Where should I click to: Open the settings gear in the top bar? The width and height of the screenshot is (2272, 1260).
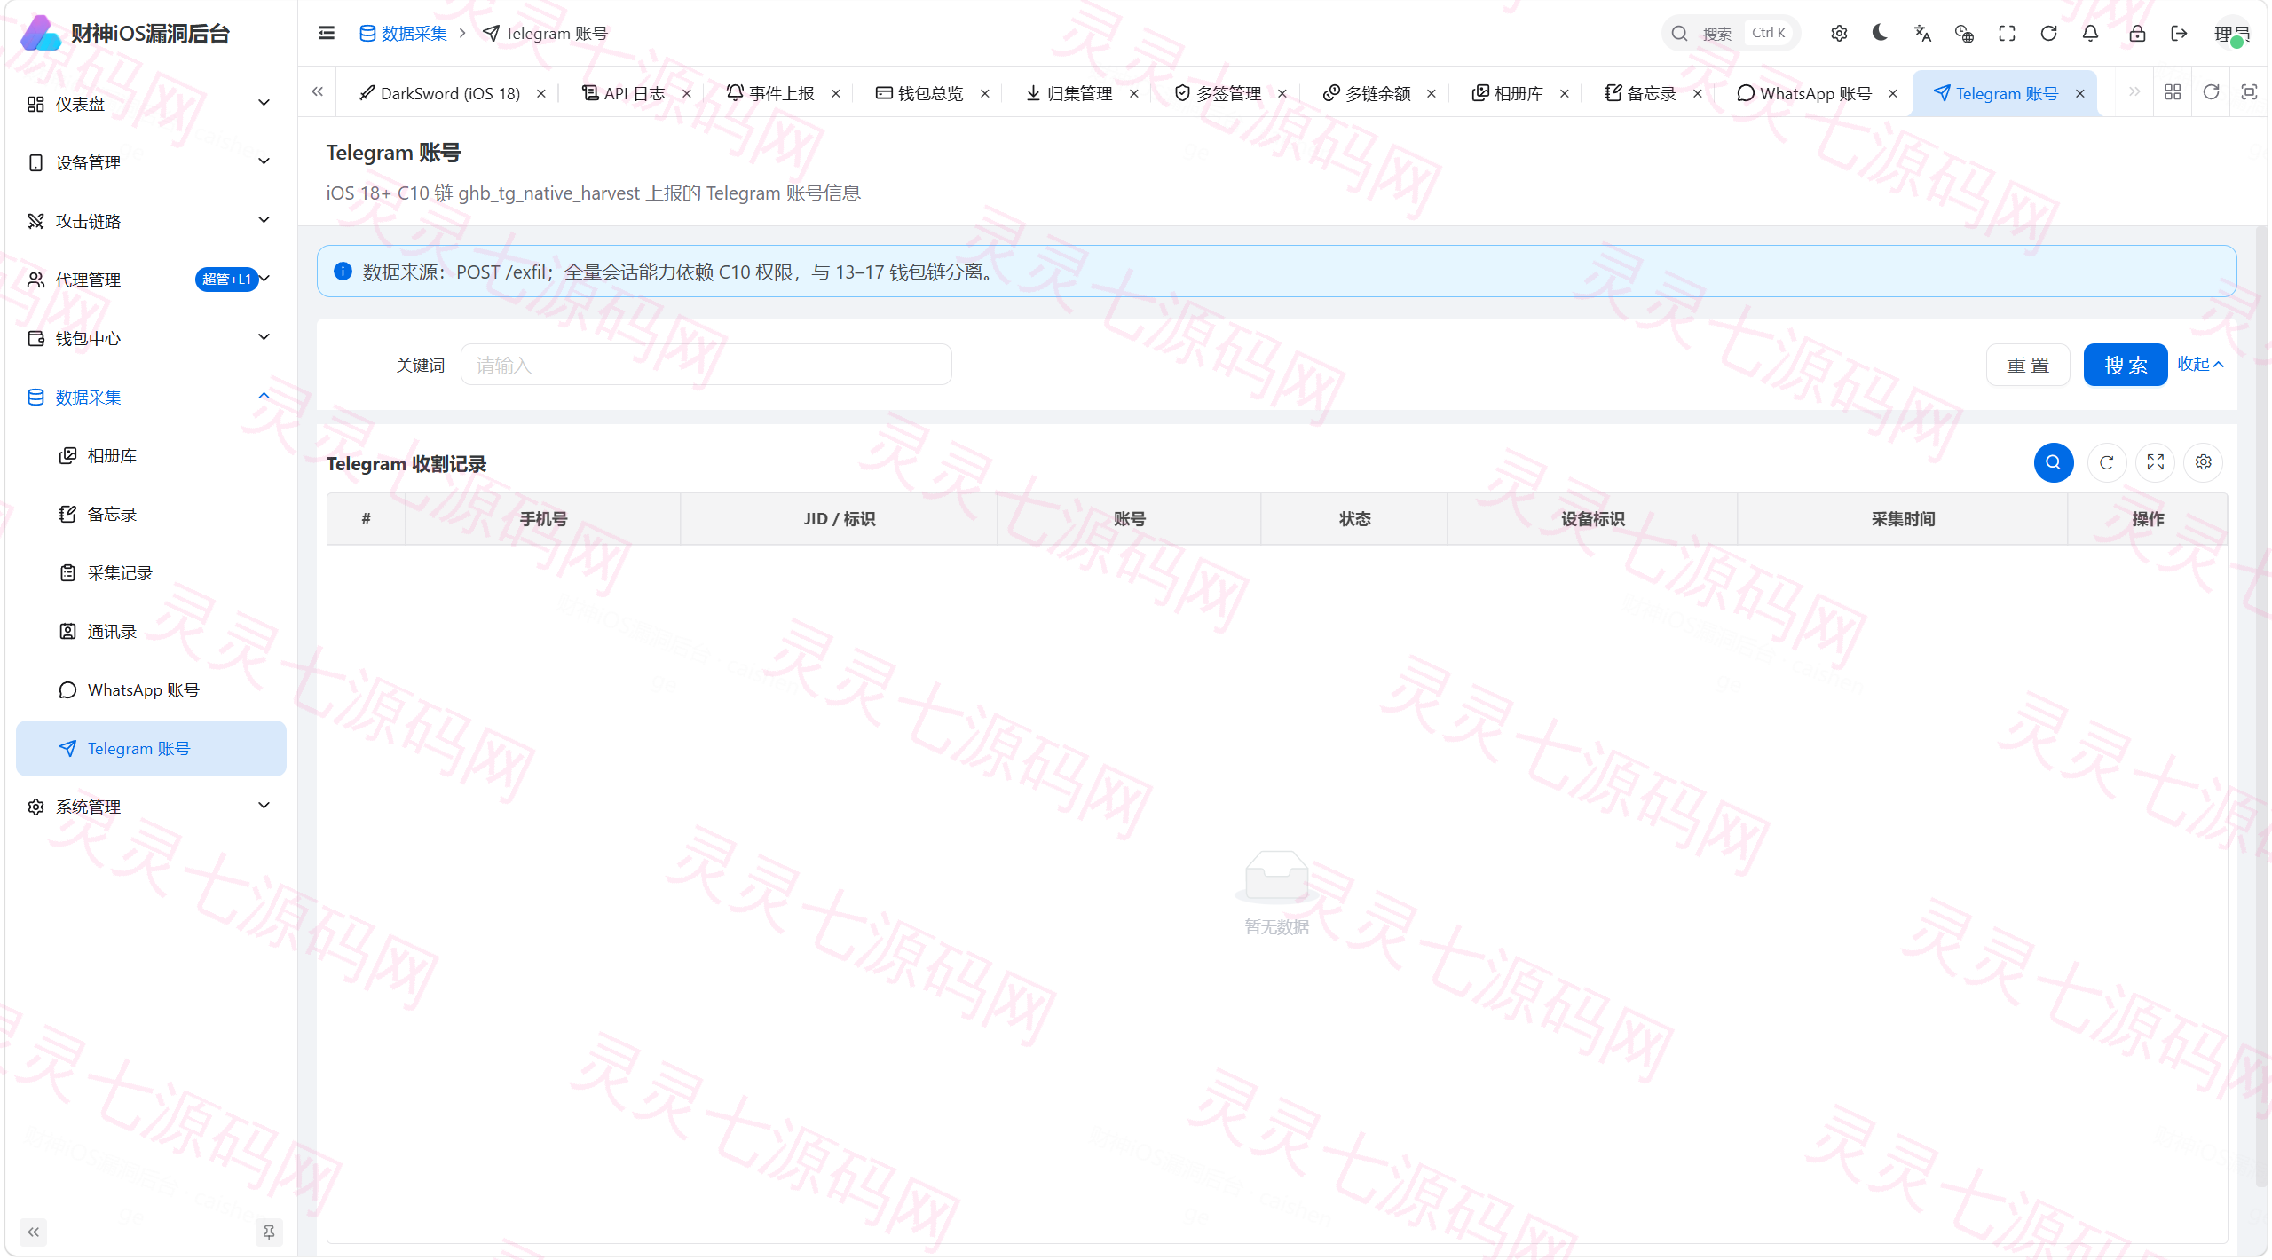pyautogui.click(x=1839, y=33)
